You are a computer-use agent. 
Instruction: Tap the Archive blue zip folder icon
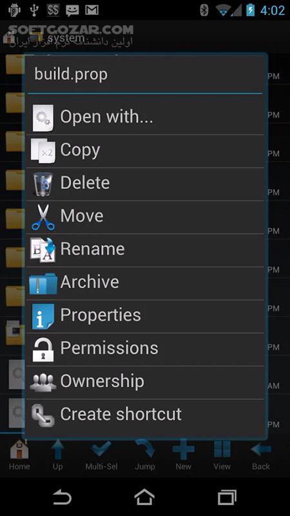tap(43, 283)
